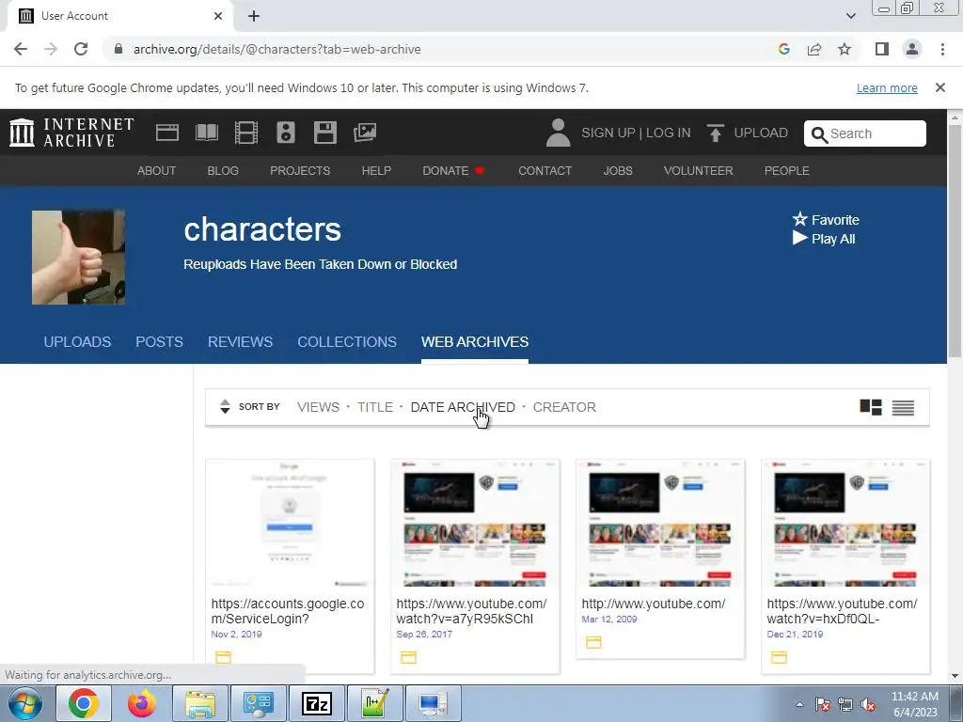Click the Favorite star icon
The height and width of the screenshot is (722, 963).
coord(799,219)
